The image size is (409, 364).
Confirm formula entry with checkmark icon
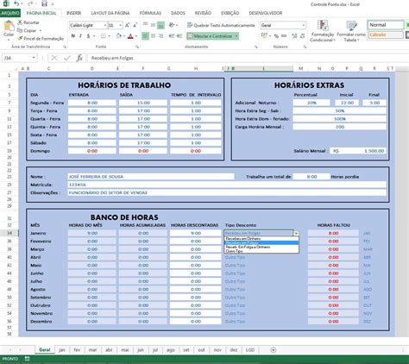click(x=67, y=58)
